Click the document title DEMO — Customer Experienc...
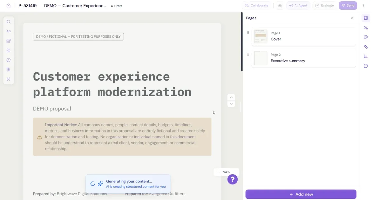The image size is (372, 200). pos(75,6)
